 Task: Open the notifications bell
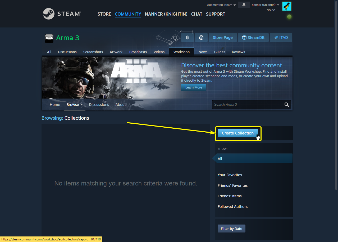244,5
